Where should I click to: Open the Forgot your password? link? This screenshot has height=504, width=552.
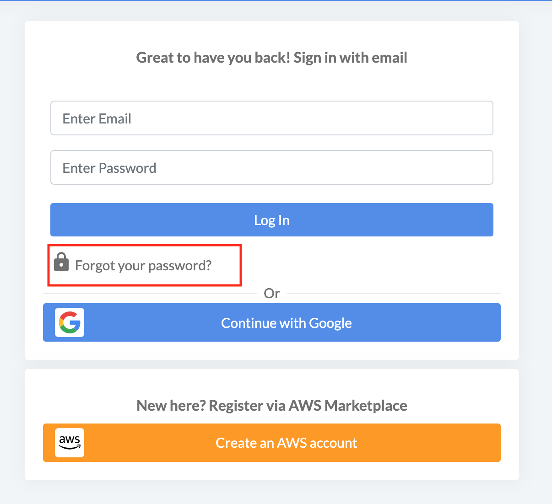[x=143, y=266]
